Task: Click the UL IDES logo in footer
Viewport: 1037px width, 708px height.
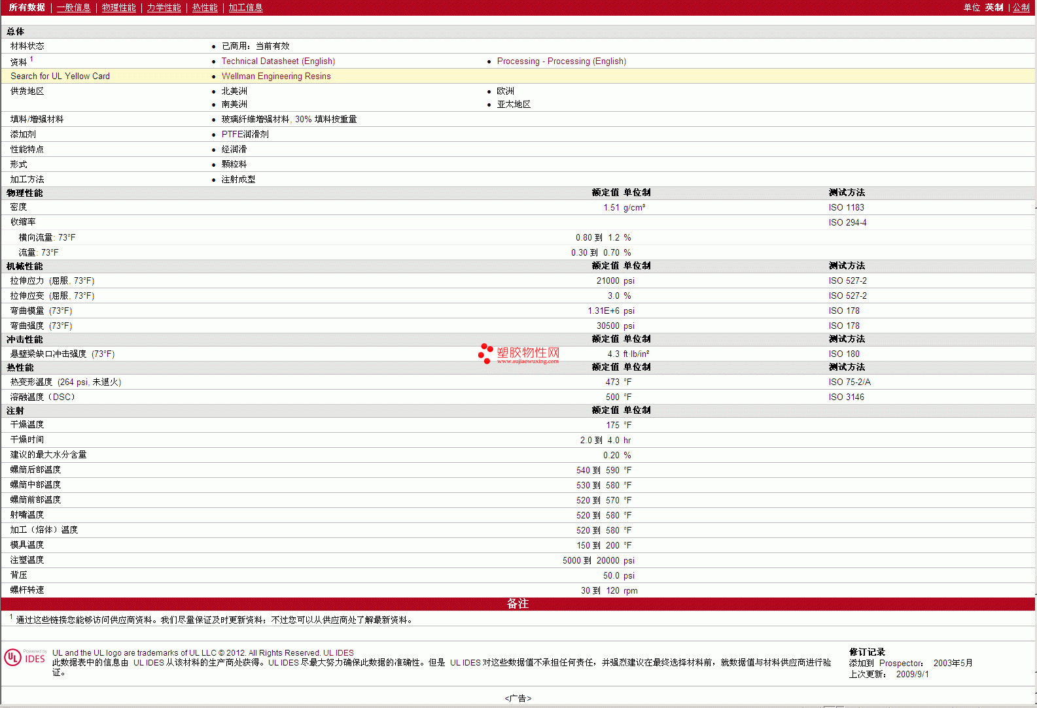Action: point(25,657)
